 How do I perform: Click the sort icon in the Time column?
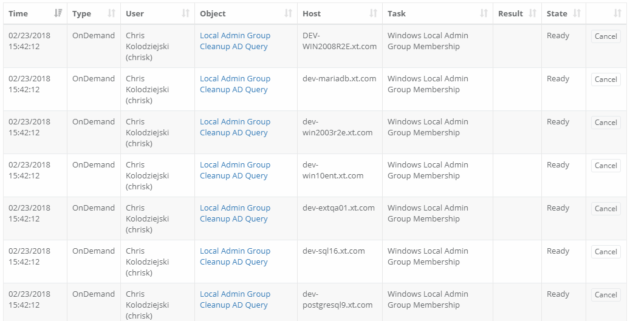(x=58, y=13)
